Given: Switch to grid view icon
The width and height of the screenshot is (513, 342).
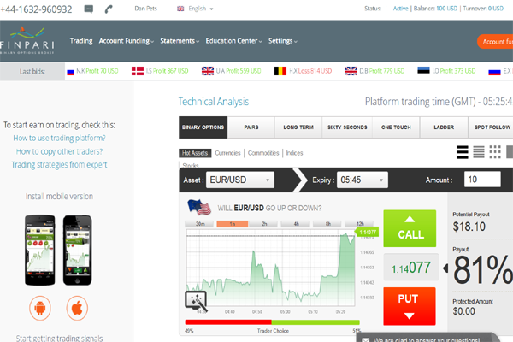Looking at the screenshot, I should click(x=495, y=152).
